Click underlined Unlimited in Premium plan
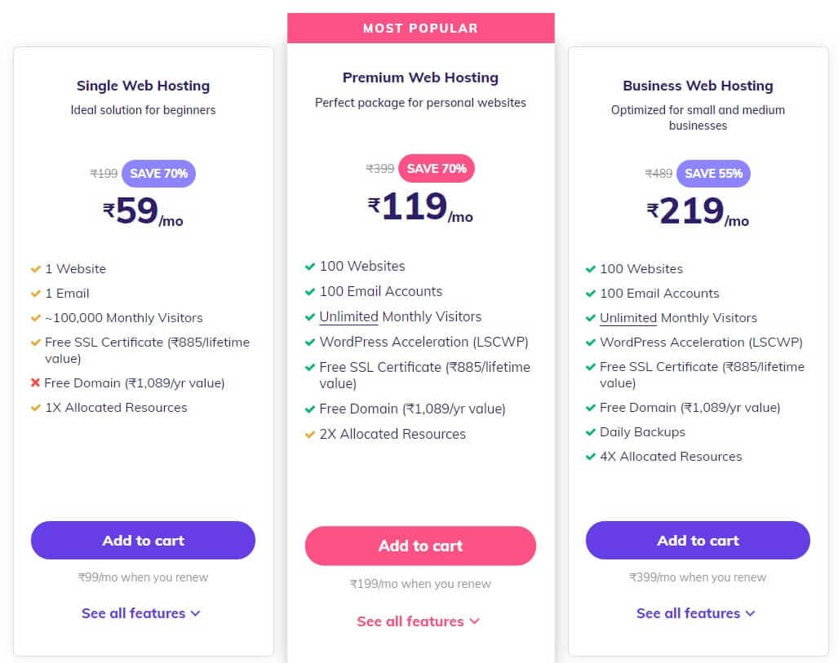The width and height of the screenshot is (838, 663). [x=348, y=316]
